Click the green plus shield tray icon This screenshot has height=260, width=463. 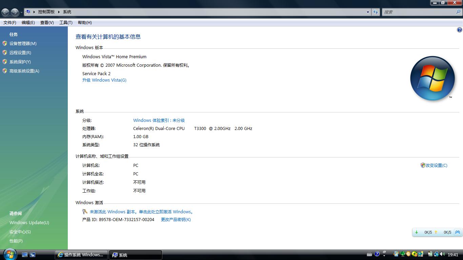tap(415, 254)
